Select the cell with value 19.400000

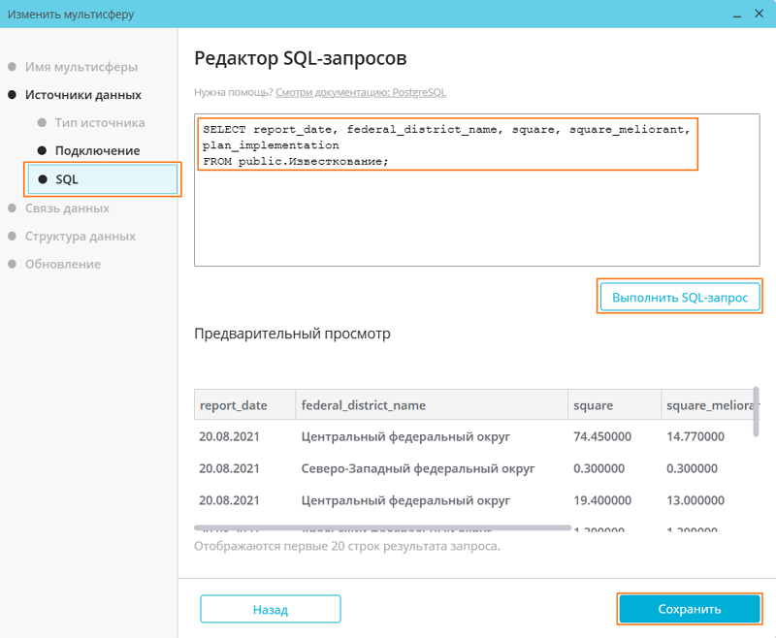pos(602,500)
